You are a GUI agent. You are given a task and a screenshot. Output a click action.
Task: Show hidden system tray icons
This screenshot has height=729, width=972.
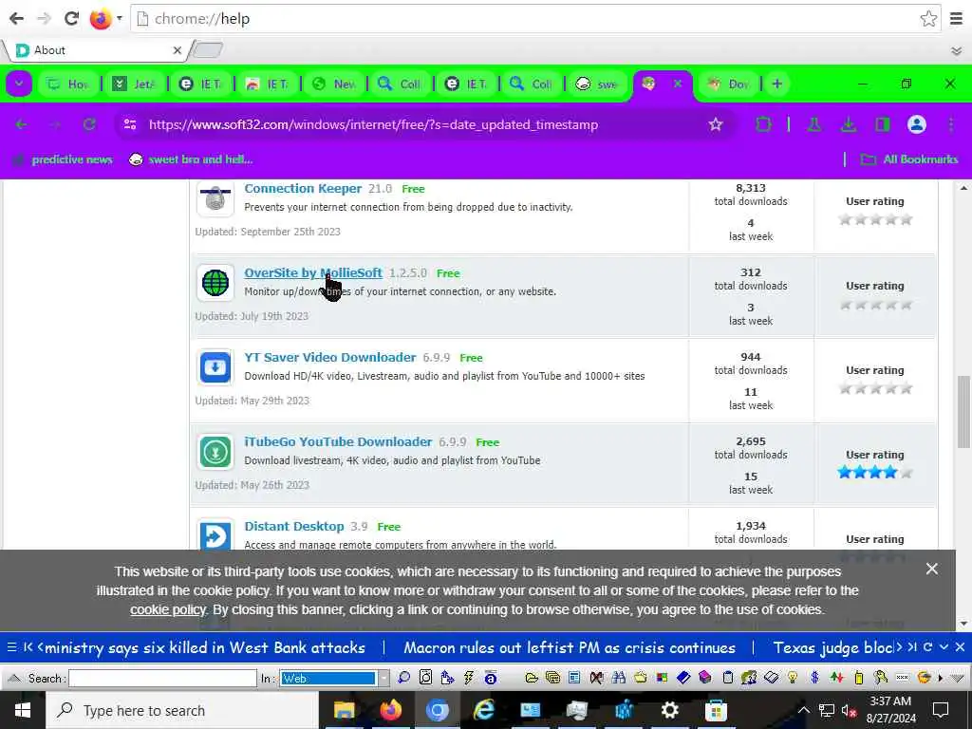803,710
